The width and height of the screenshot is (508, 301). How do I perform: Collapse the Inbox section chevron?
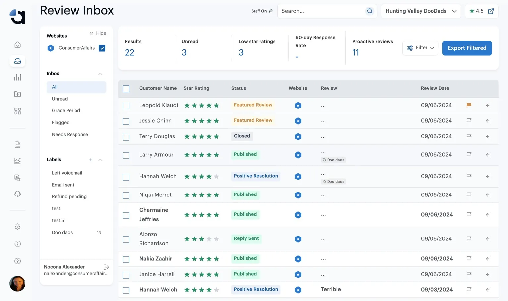pos(100,74)
